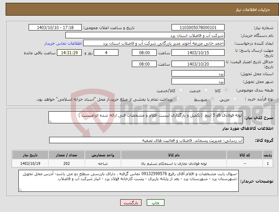Click the چاپ print button
Screen dimensions: 279x212
point(156,202)
